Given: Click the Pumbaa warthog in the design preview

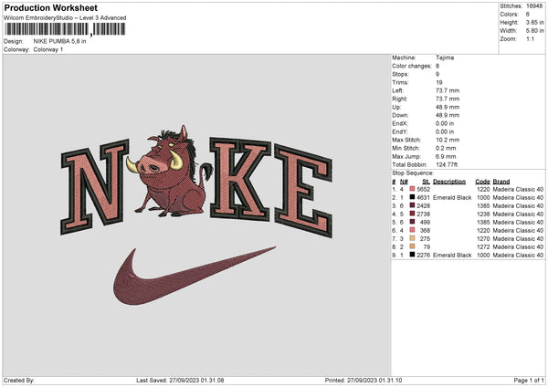Looking at the screenshot, I should point(170,172).
